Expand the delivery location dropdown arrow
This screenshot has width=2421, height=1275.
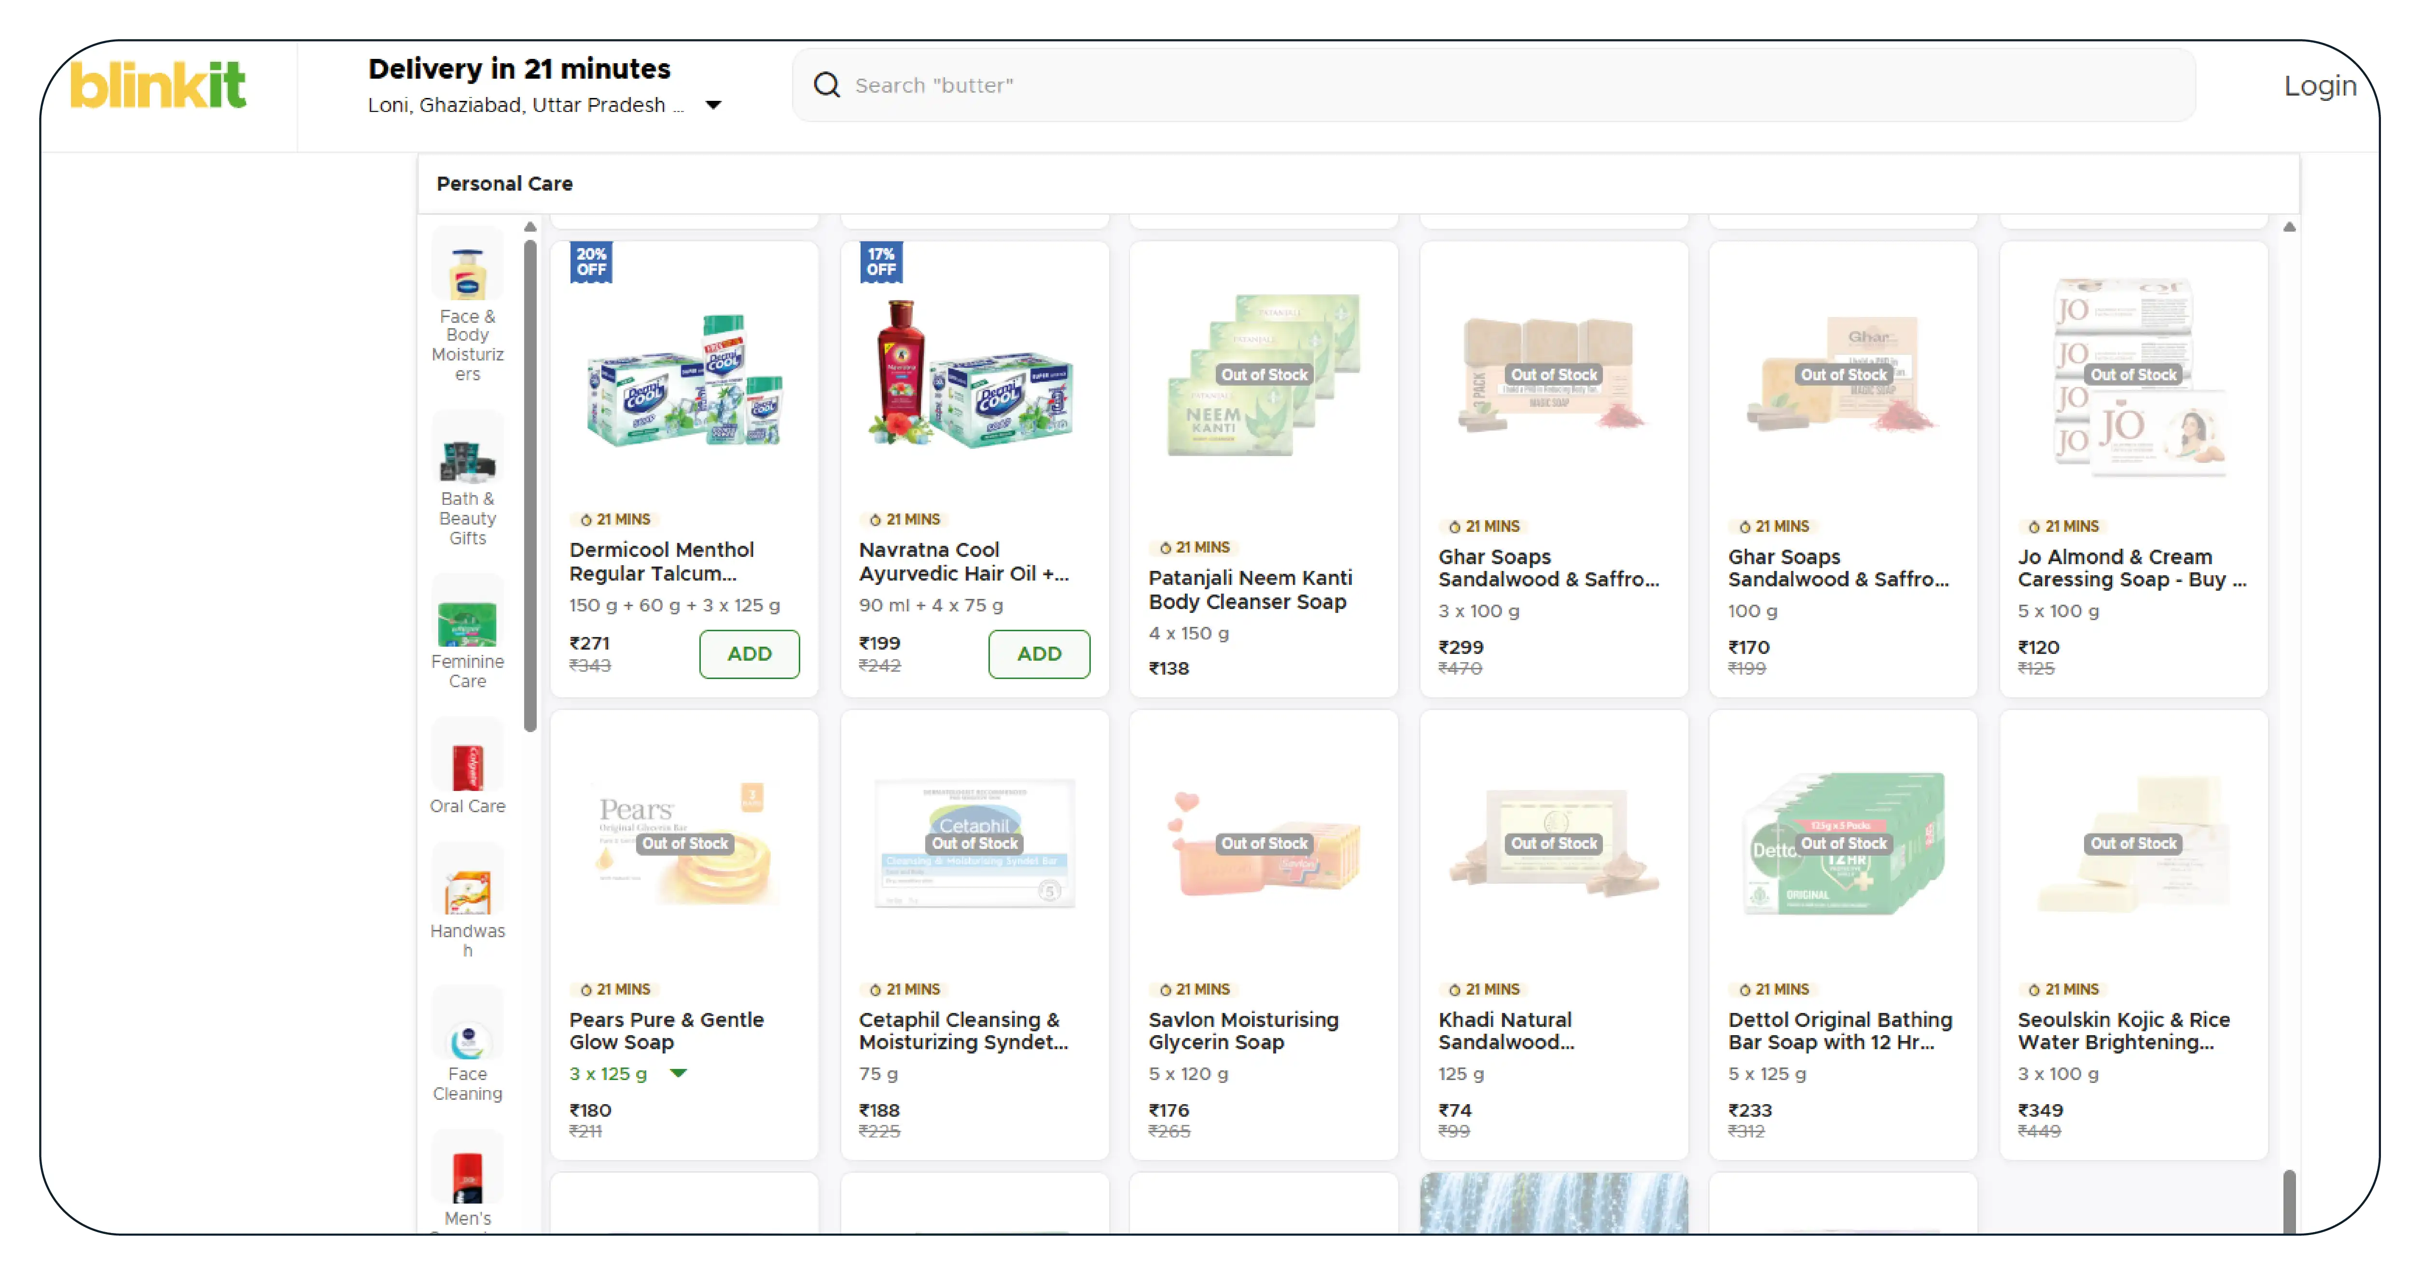pos(713,105)
